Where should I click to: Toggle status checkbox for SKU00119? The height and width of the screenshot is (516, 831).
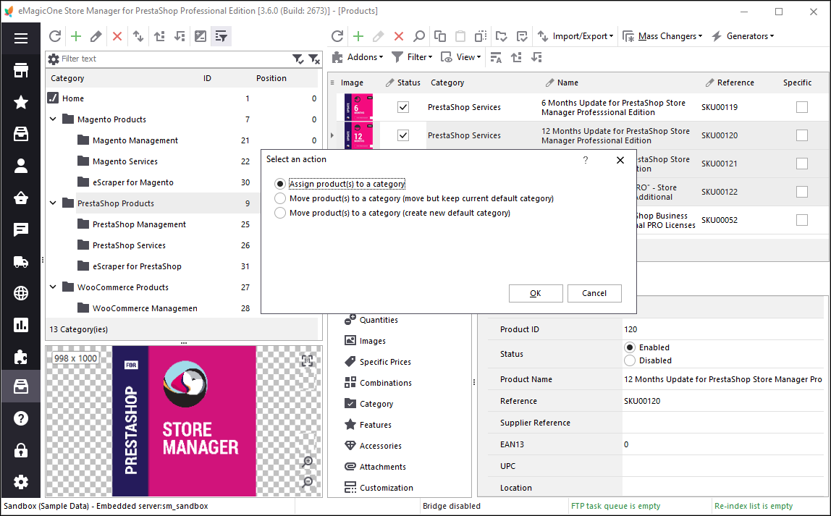tap(403, 107)
